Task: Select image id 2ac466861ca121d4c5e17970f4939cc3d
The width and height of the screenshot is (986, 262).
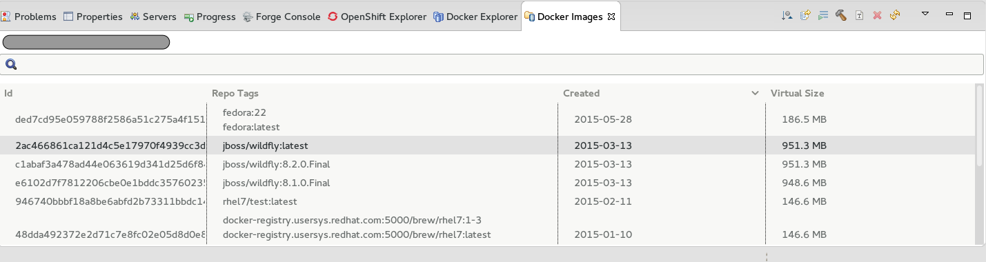Action: (x=110, y=145)
